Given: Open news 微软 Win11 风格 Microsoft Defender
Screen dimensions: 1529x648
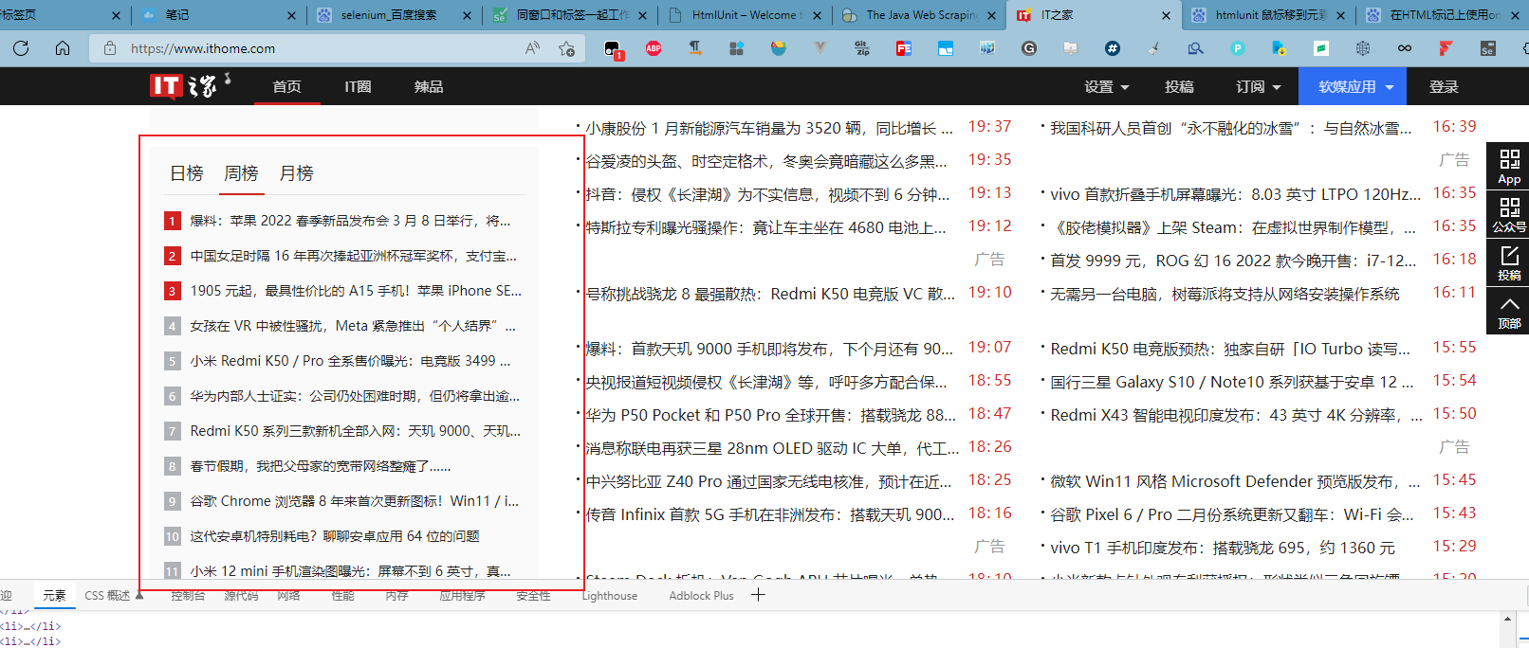Looking at the screenshot, I should pos(1235,481).
